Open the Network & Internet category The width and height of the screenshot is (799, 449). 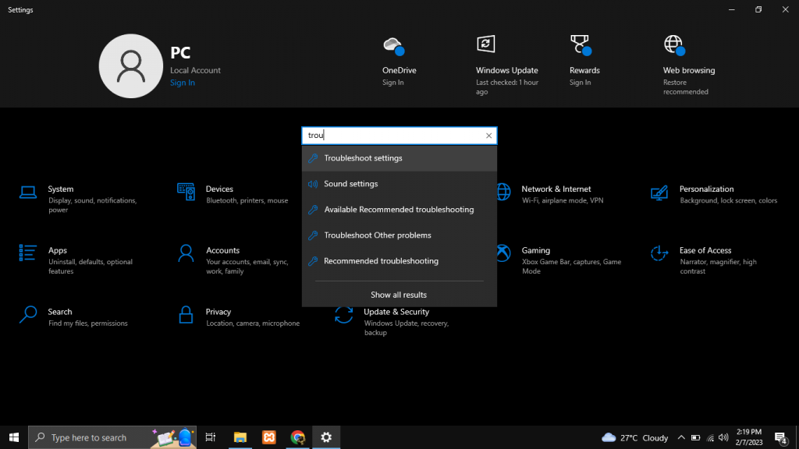(x=556, y=189)
